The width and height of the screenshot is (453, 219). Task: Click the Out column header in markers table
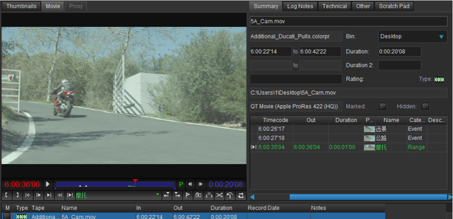pyautogui.click(x=310, y=120)
